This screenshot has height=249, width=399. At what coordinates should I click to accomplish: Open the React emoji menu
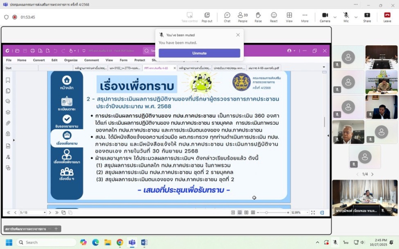(273, 16)
